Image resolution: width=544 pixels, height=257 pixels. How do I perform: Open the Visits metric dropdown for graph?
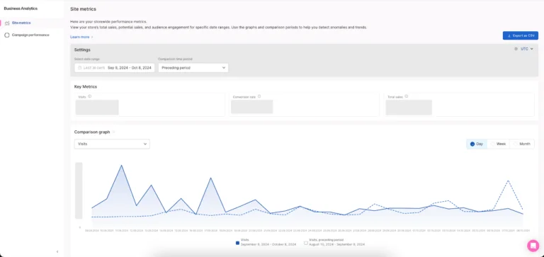click(x=112, y=144)
